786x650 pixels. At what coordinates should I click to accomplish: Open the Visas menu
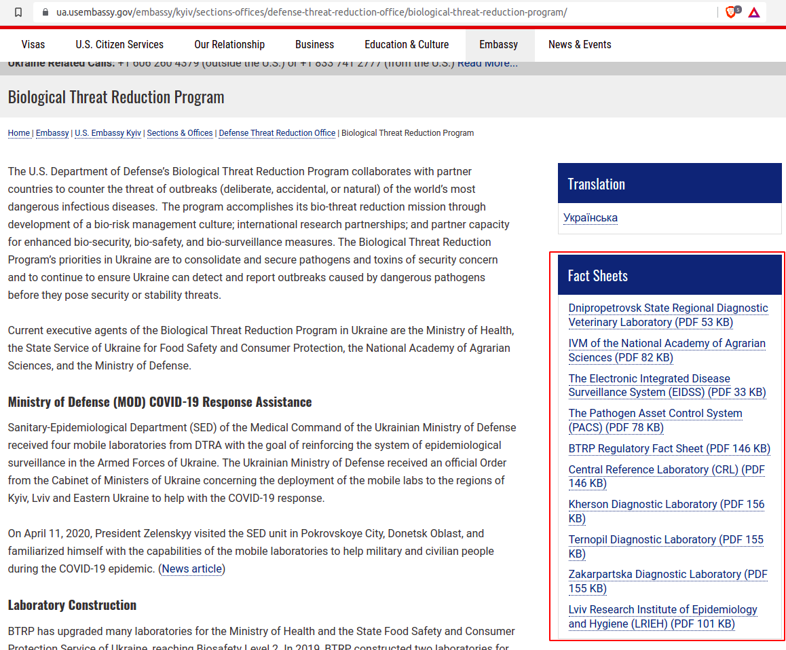[x=33, y=45]
